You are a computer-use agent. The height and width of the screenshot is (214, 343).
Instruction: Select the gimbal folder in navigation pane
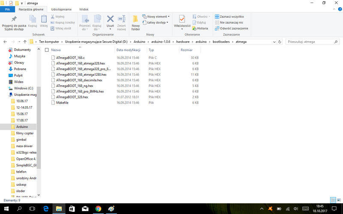21,140
